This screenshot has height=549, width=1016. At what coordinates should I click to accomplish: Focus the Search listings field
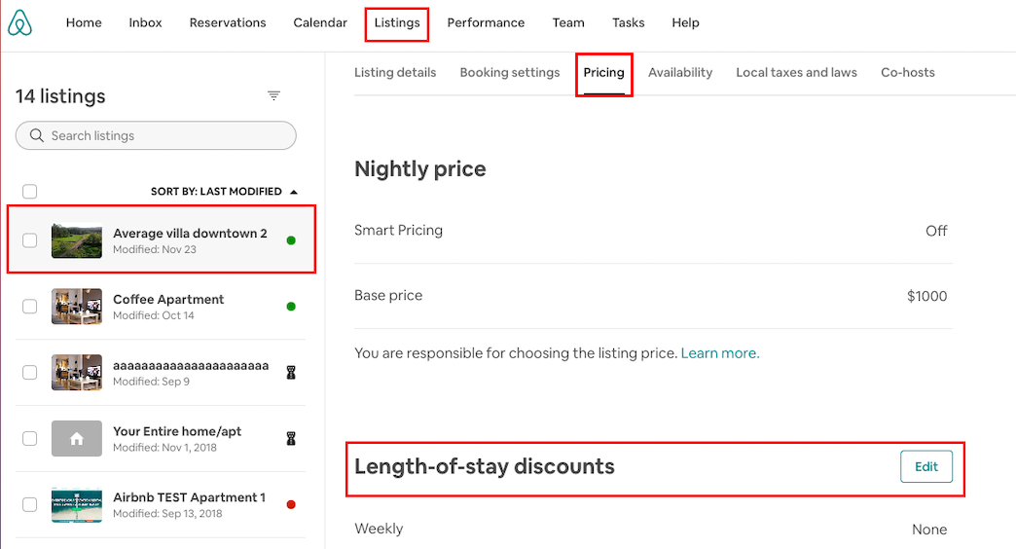(x=156, y=135)
